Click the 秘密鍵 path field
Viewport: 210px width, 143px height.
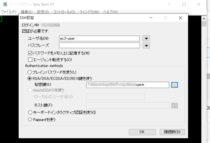pos(128,85)
